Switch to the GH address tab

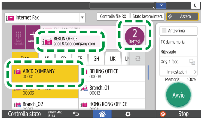[96, 59]
